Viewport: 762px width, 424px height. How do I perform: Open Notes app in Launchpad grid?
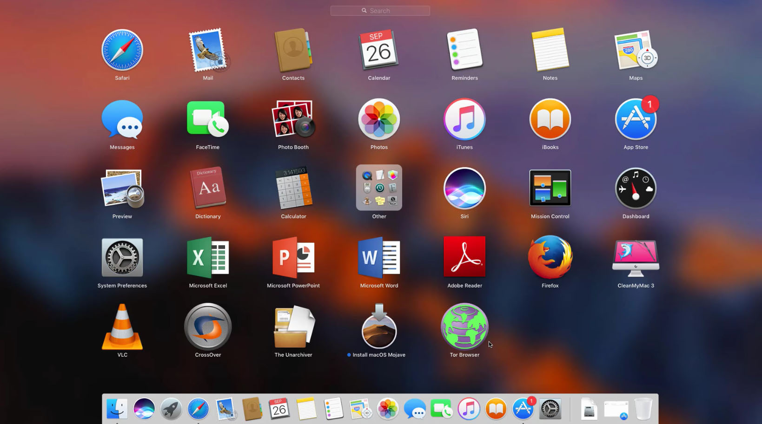pos(550,50)
